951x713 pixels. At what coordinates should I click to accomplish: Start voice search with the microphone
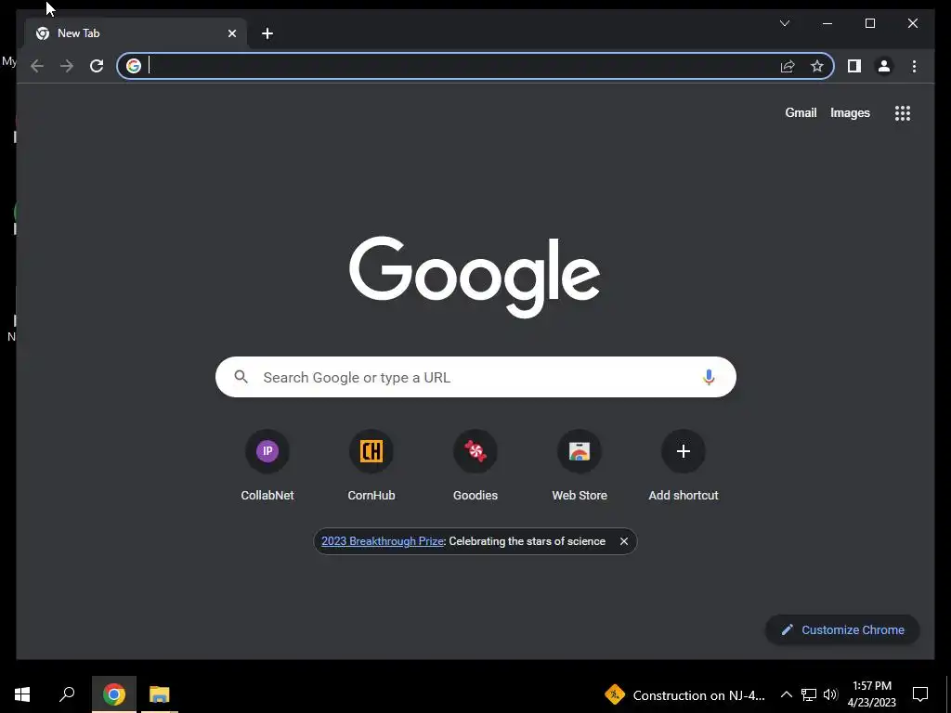coord(709,377)
